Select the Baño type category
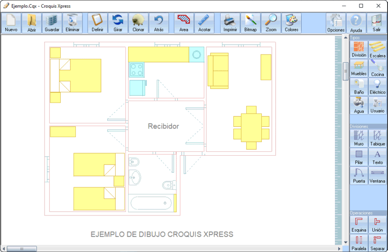 click(x=359, y=87)
